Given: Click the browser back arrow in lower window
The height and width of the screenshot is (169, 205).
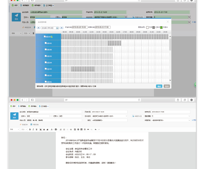Looking at the screenshot, I should [22, 100].
